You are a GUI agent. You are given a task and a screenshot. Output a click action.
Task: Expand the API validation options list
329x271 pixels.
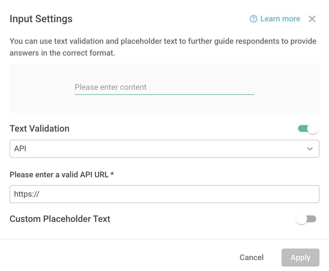click(164, 149)
